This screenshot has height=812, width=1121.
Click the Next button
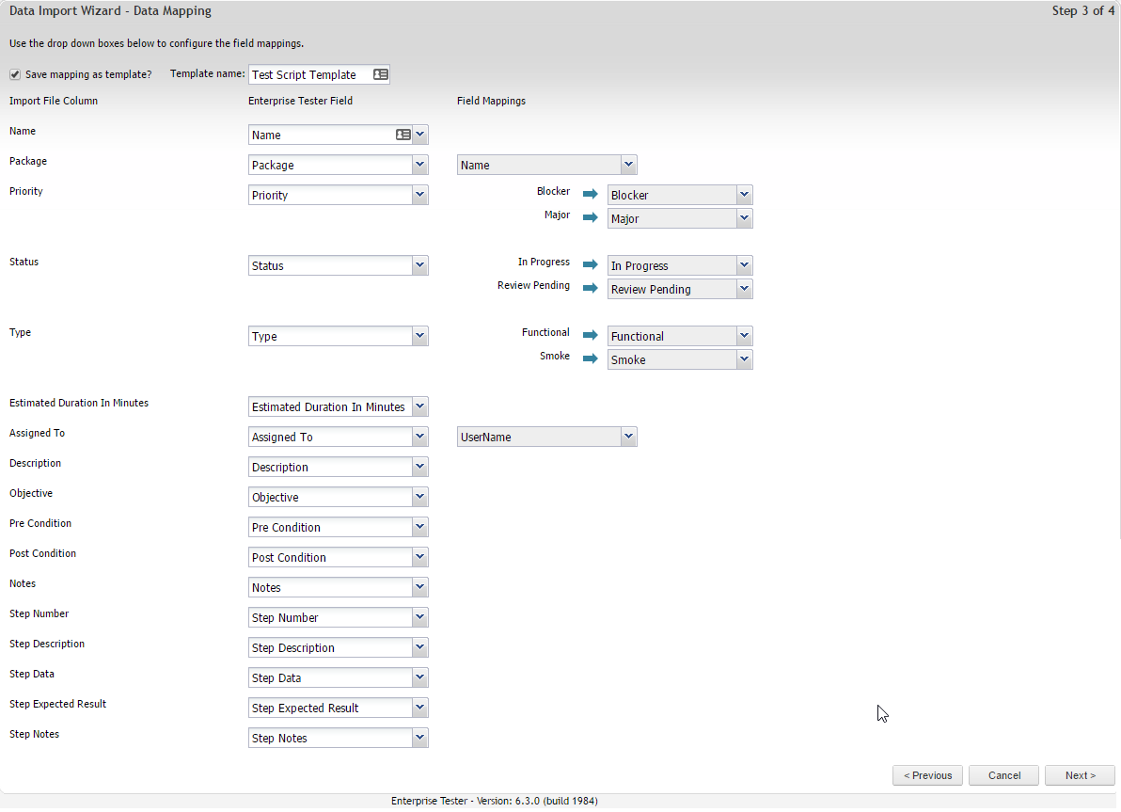[1080, 775]
